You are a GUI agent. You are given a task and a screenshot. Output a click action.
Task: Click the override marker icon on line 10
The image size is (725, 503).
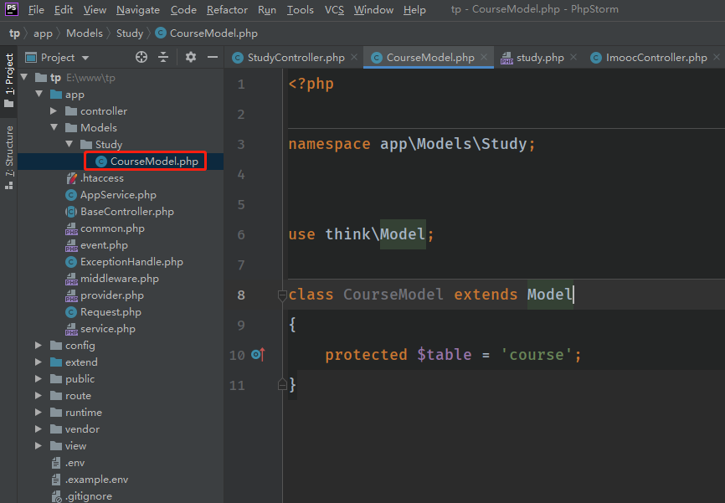[x=258, y=355]
